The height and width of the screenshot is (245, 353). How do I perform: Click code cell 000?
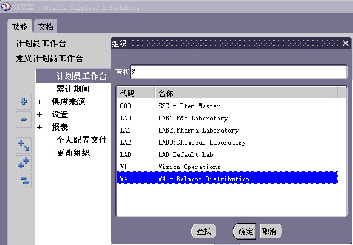coord(125,106)
